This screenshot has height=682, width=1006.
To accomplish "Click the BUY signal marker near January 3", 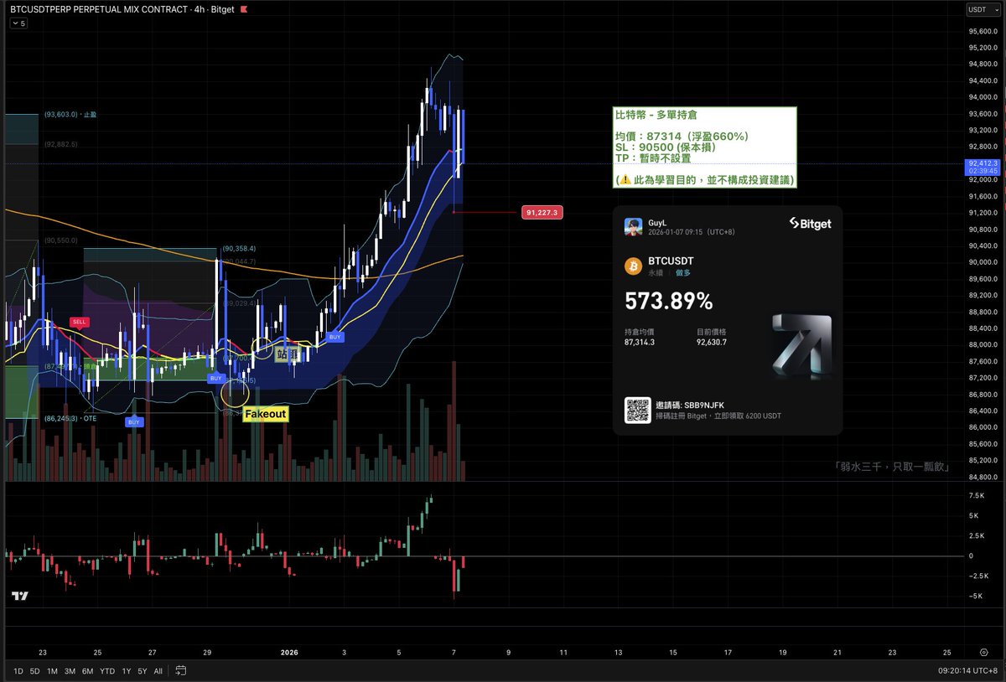I will pyautogui.click(x=335, y=336).
